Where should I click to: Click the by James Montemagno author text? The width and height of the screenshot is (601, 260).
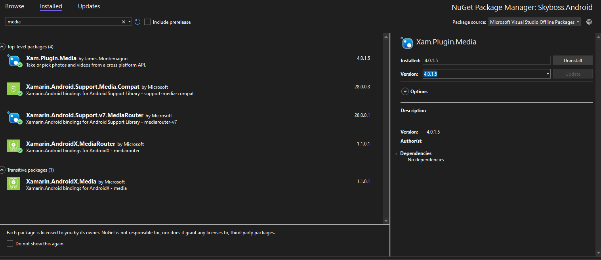[103, 59]
